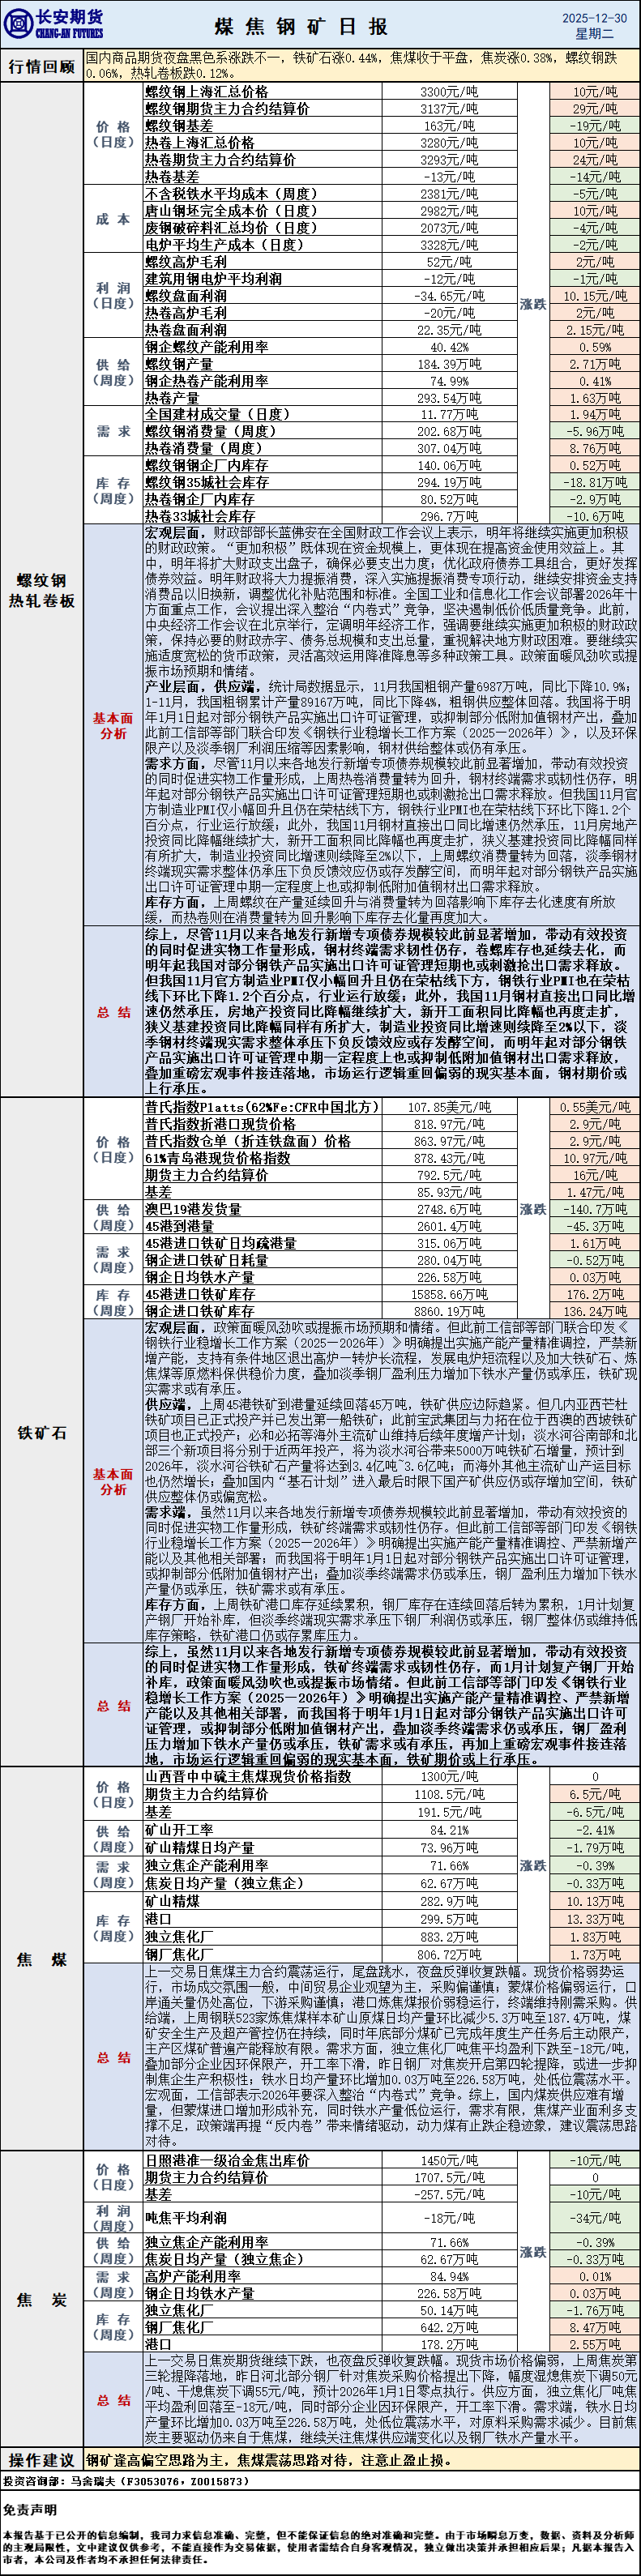This screenshot has height=2576, width=641.
Task: Click row label 不含税铁水平均成本（周度）
Action: coord(235,194)
